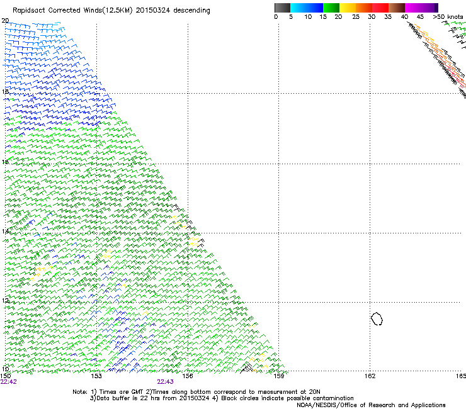Click the note 'Black circles indicate possible contamination'
466x409 pixels.
click(287, 398)
